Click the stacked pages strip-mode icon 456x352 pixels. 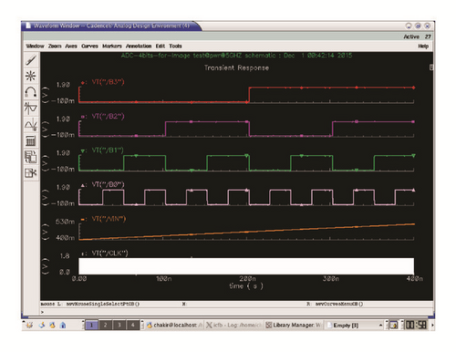[31, 157]
